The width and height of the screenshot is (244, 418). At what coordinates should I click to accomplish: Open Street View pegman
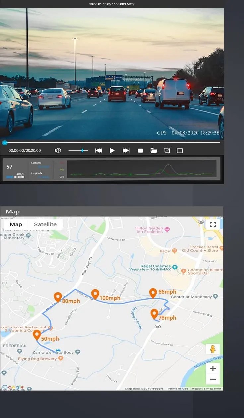[213, 349]
